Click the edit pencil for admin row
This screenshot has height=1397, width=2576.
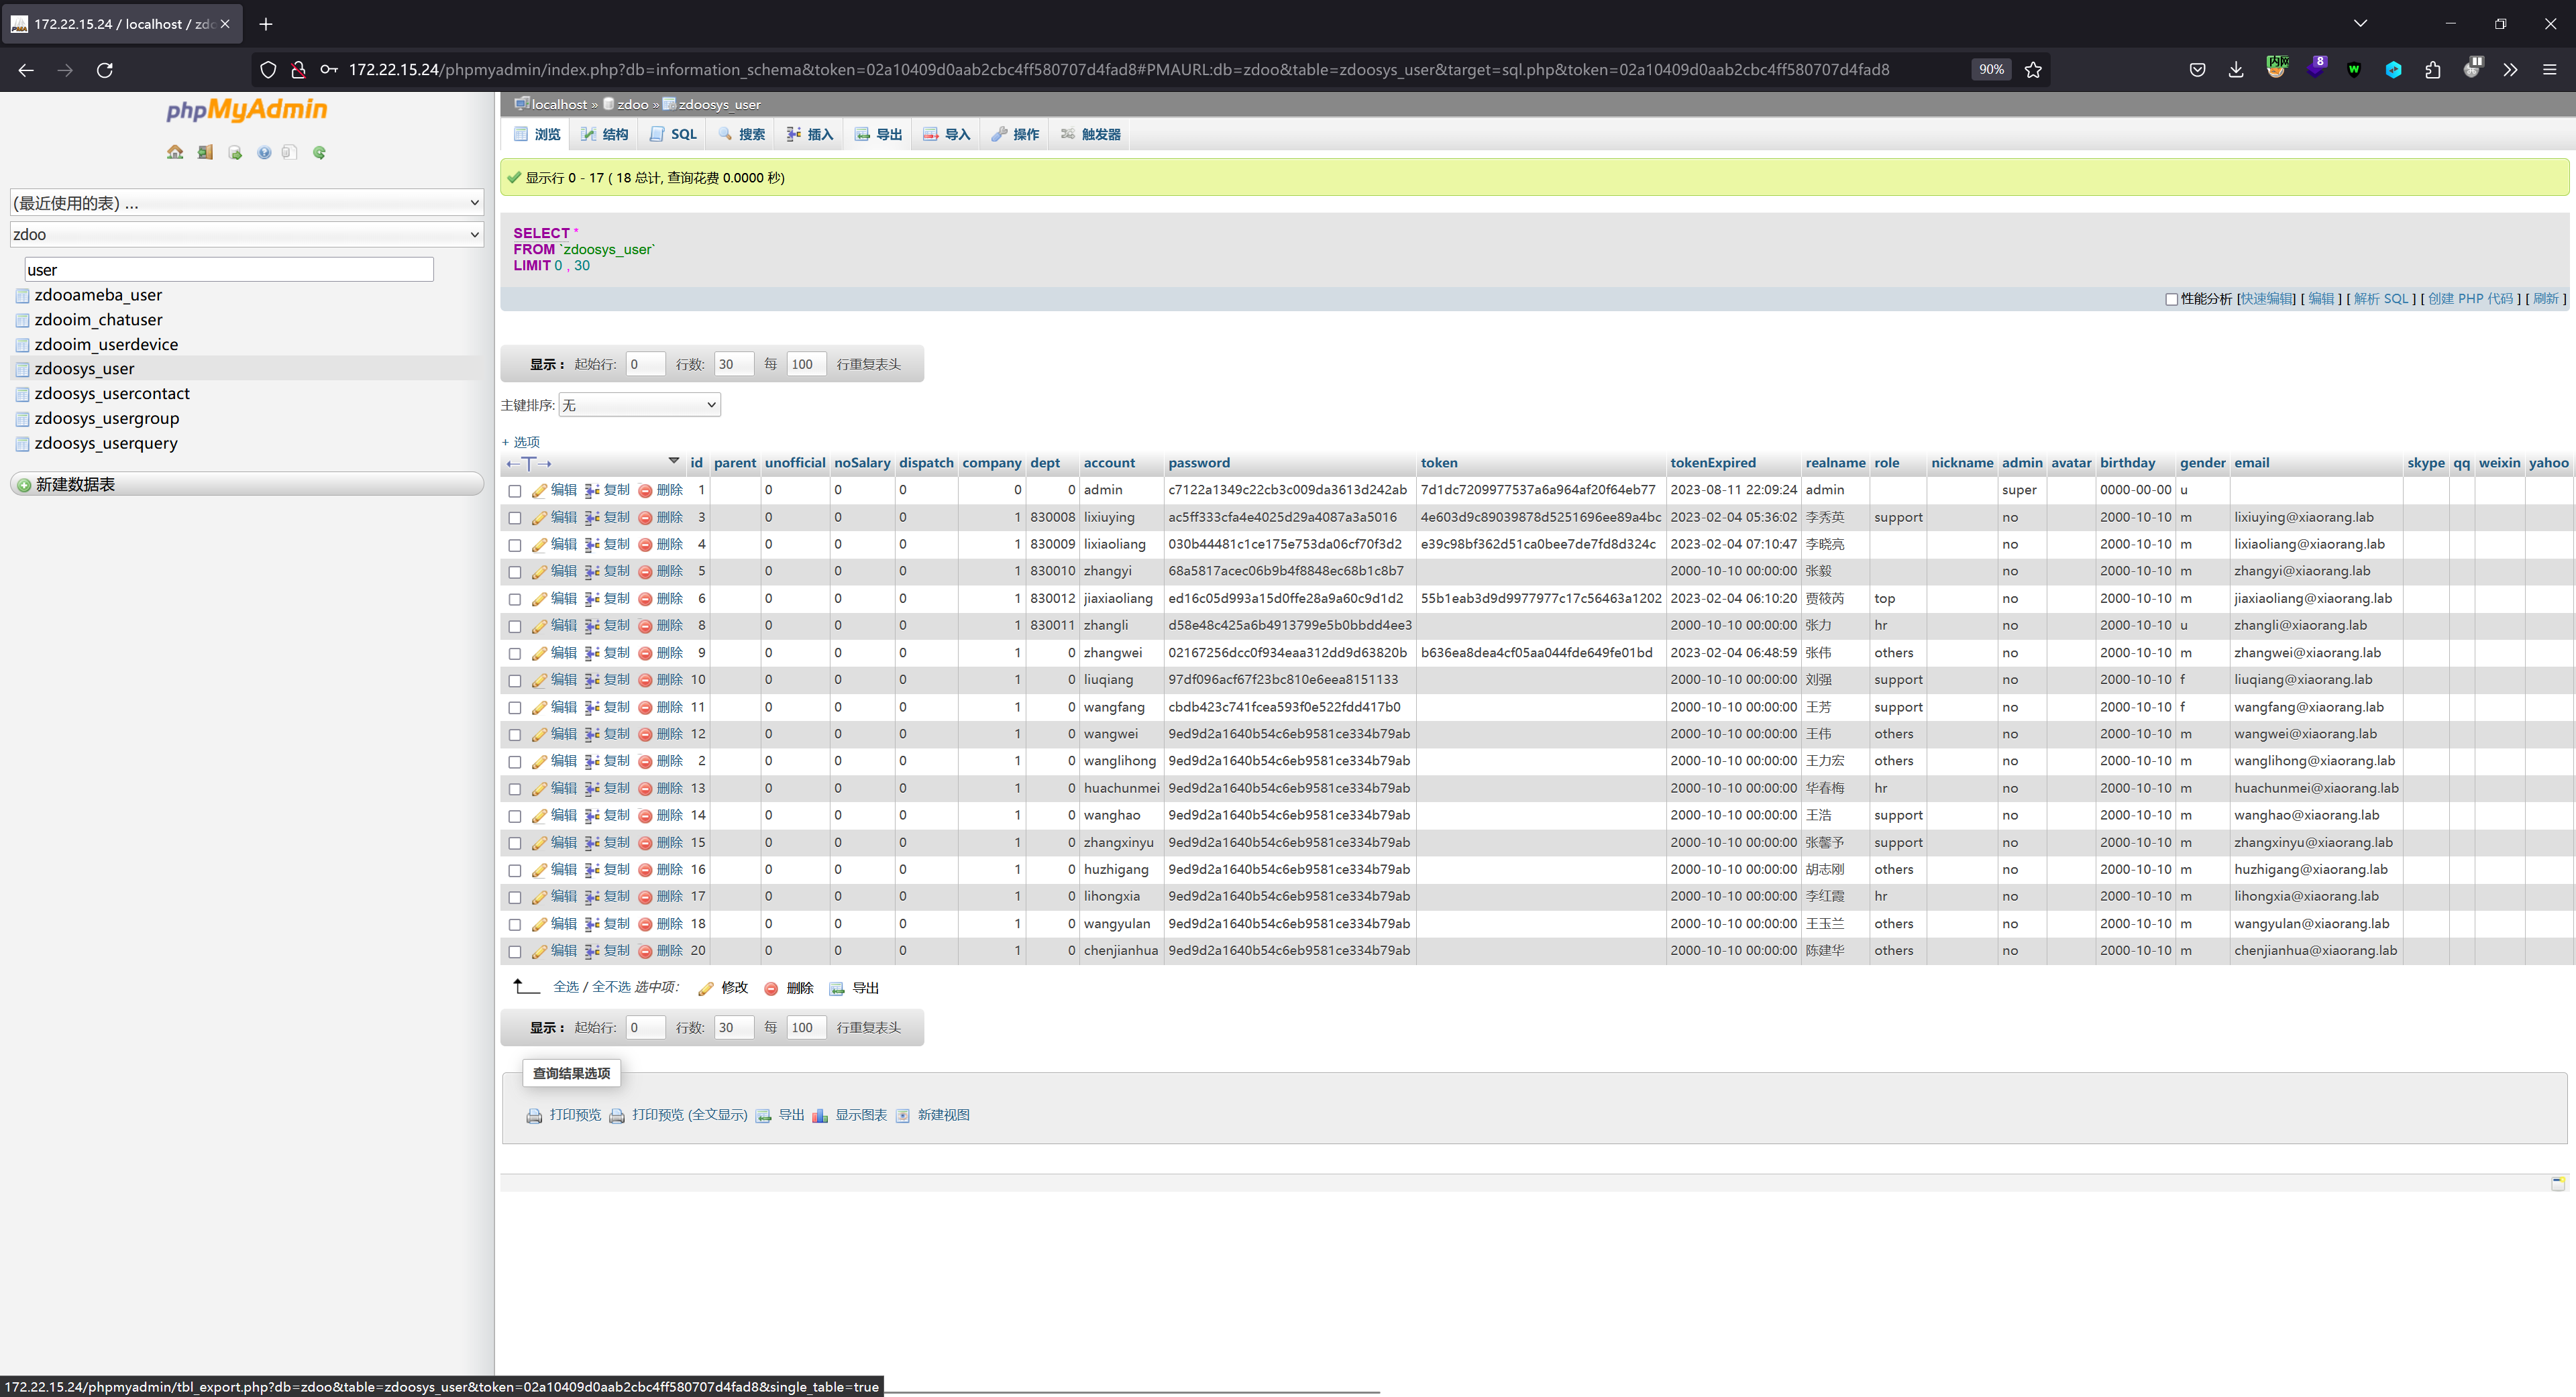[x=539, y=490]
